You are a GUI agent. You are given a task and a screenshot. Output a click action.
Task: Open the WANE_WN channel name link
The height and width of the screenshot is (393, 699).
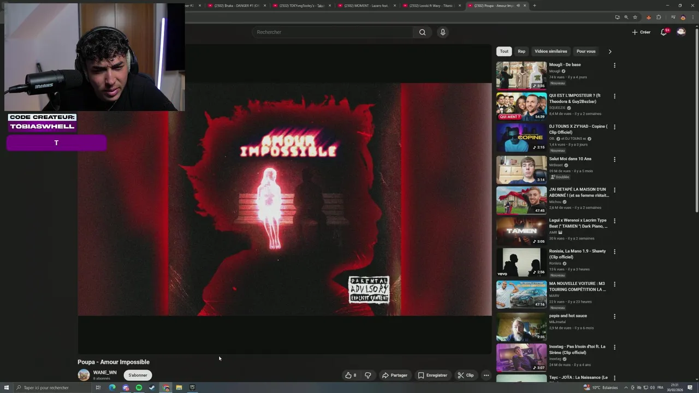[105, 372]
